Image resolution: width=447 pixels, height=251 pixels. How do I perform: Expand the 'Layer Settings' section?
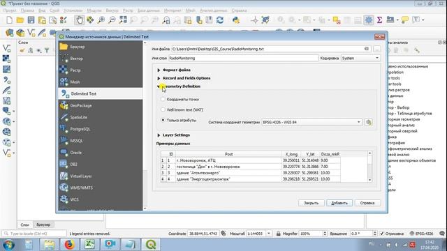[159, 135]
